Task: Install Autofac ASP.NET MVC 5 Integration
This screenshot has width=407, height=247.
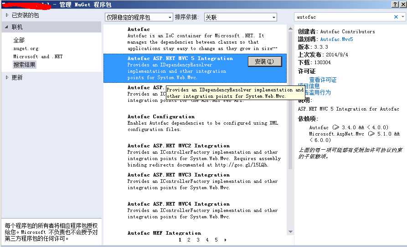Action: click(265, 61)
